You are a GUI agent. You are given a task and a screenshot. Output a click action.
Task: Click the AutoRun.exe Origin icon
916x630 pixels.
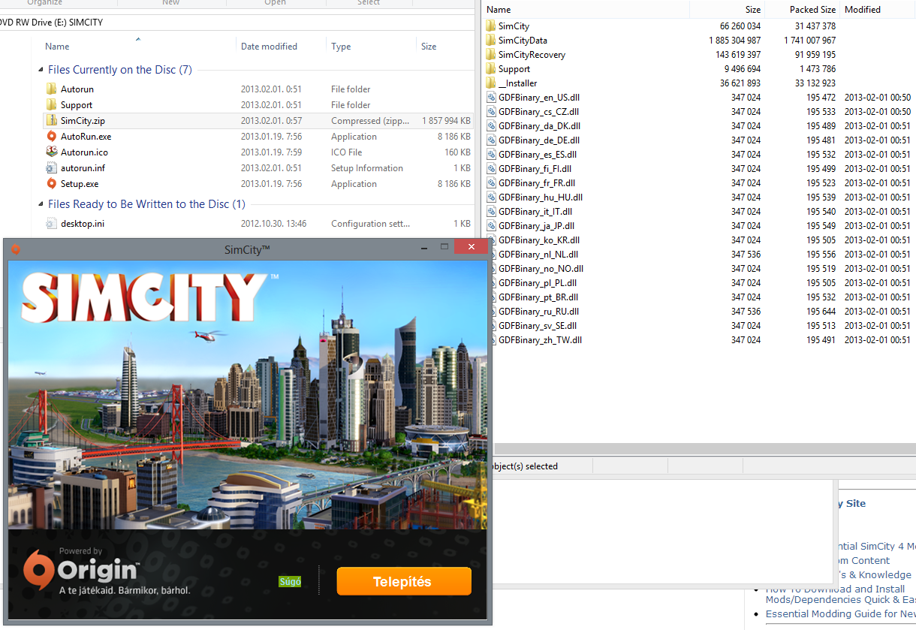[51, 137]
